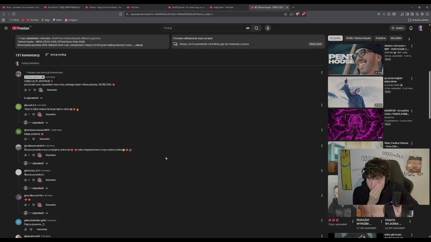Select the 'Dla Ciebie' filter chip

pos(396,38)
